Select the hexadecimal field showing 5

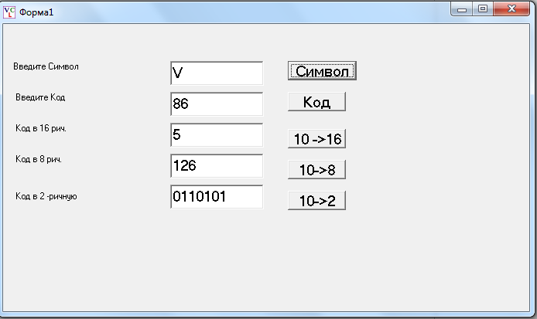217,135
